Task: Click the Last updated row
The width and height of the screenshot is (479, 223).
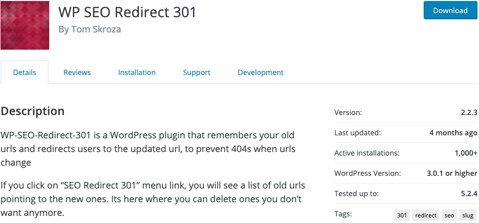Action: point(406,133)
